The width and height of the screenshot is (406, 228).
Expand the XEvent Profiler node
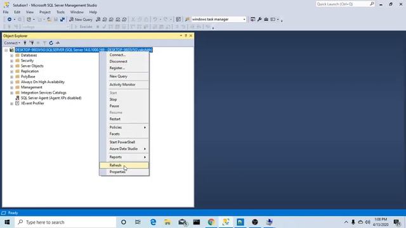11,103
